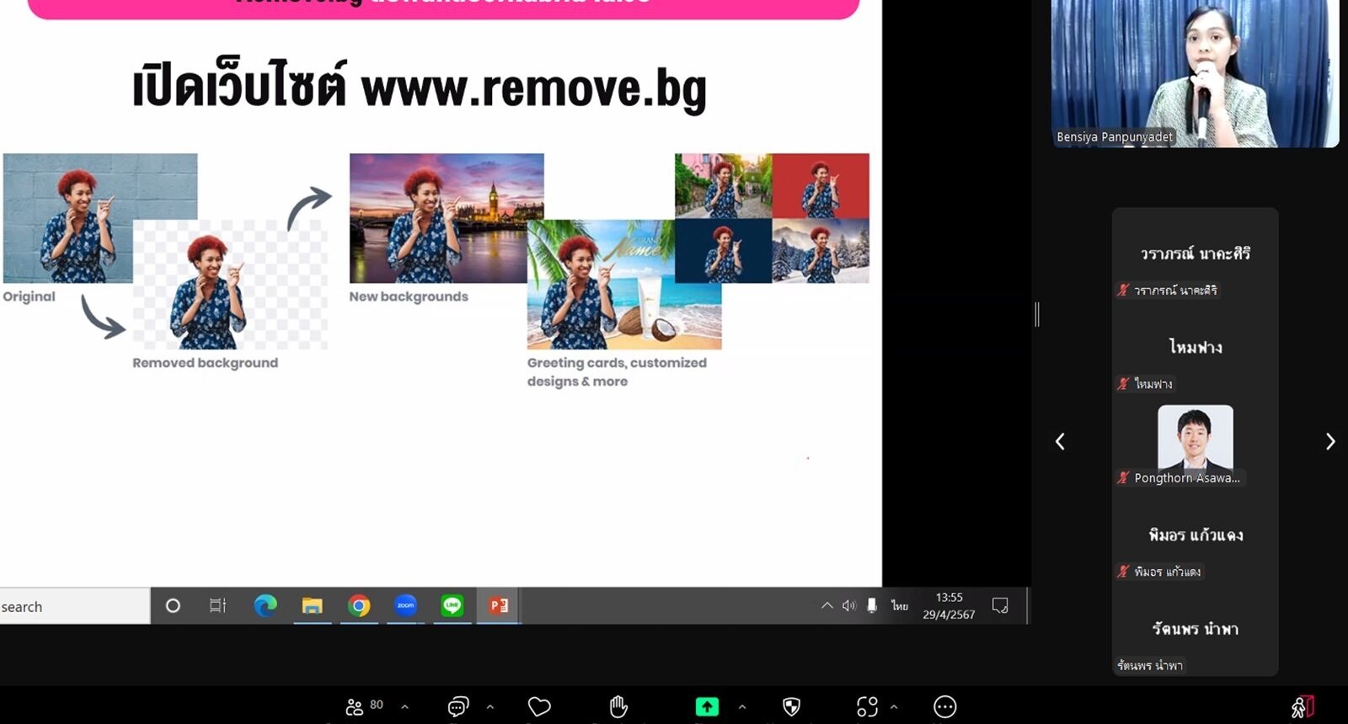Click พิมอร แก้วแดง's muted microphone indicator
1348x724 pixels.
click(1123, 572)
